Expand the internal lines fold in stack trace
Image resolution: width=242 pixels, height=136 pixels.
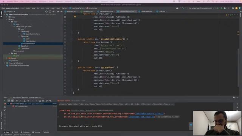(x=168, y=117)
